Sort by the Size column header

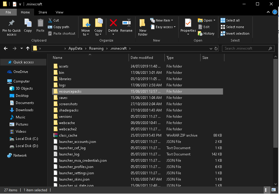click(x=212, y=58)
